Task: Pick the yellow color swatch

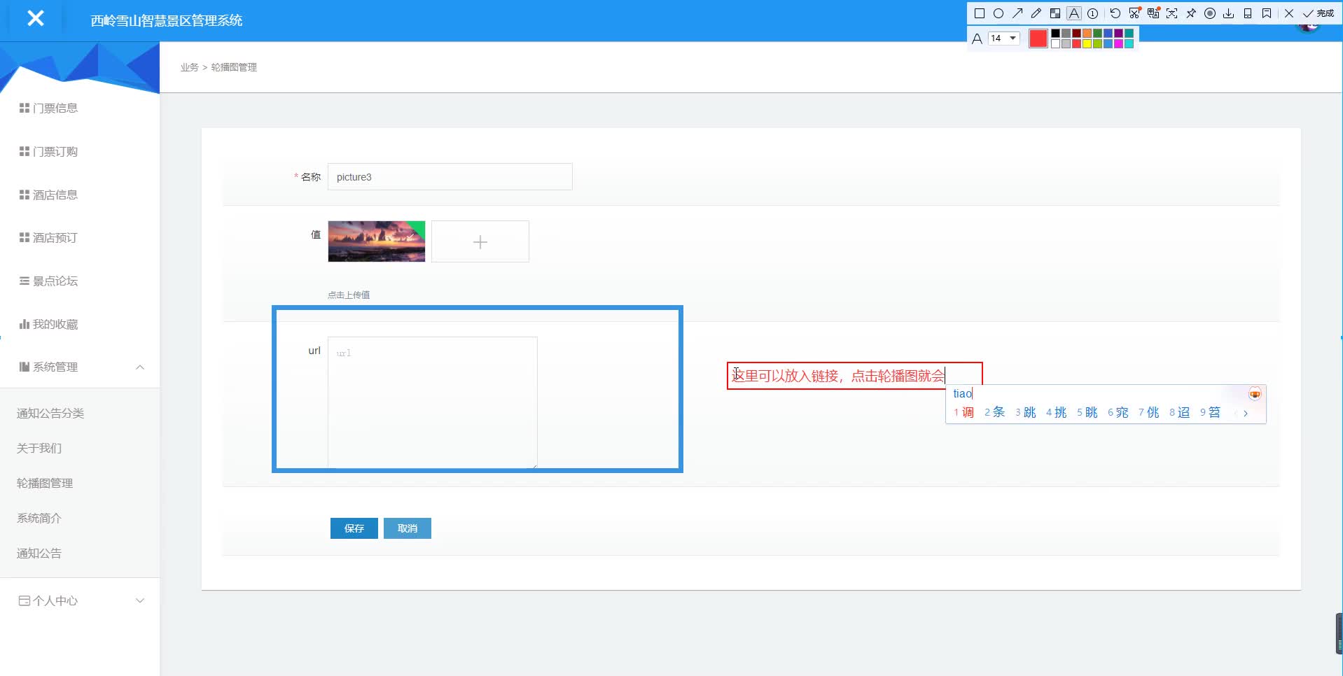Action: pyautogui.click(x=1087, y=43)
